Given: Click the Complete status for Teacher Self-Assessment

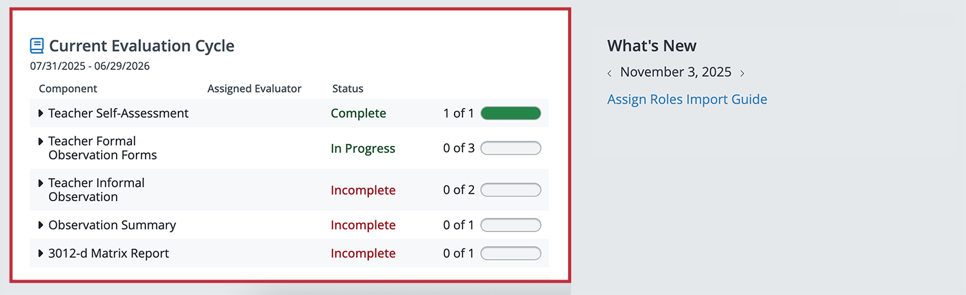Looking at the screenshot, I should click(358, 114).
